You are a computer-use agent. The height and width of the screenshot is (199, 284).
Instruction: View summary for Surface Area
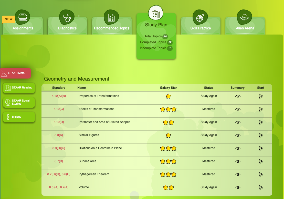238,161
